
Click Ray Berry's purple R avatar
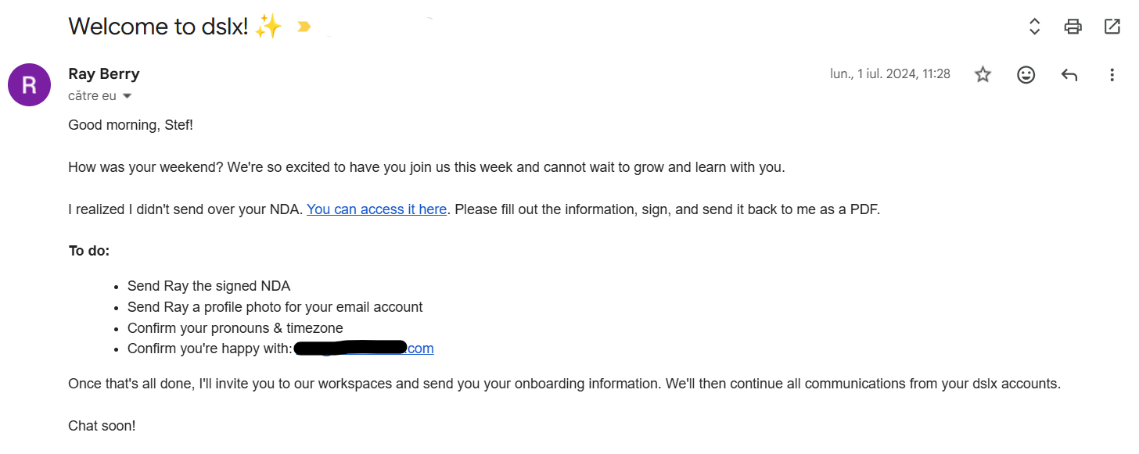(29, 84)
